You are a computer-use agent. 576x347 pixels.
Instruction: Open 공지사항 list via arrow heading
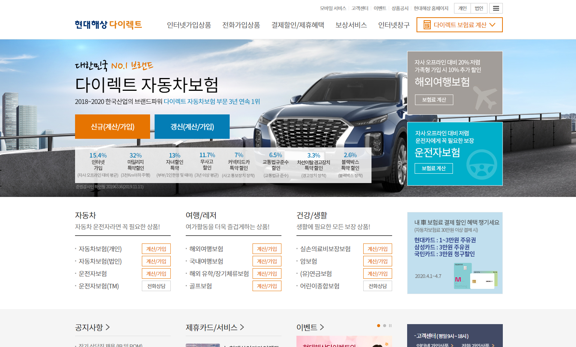coord(92,327)
